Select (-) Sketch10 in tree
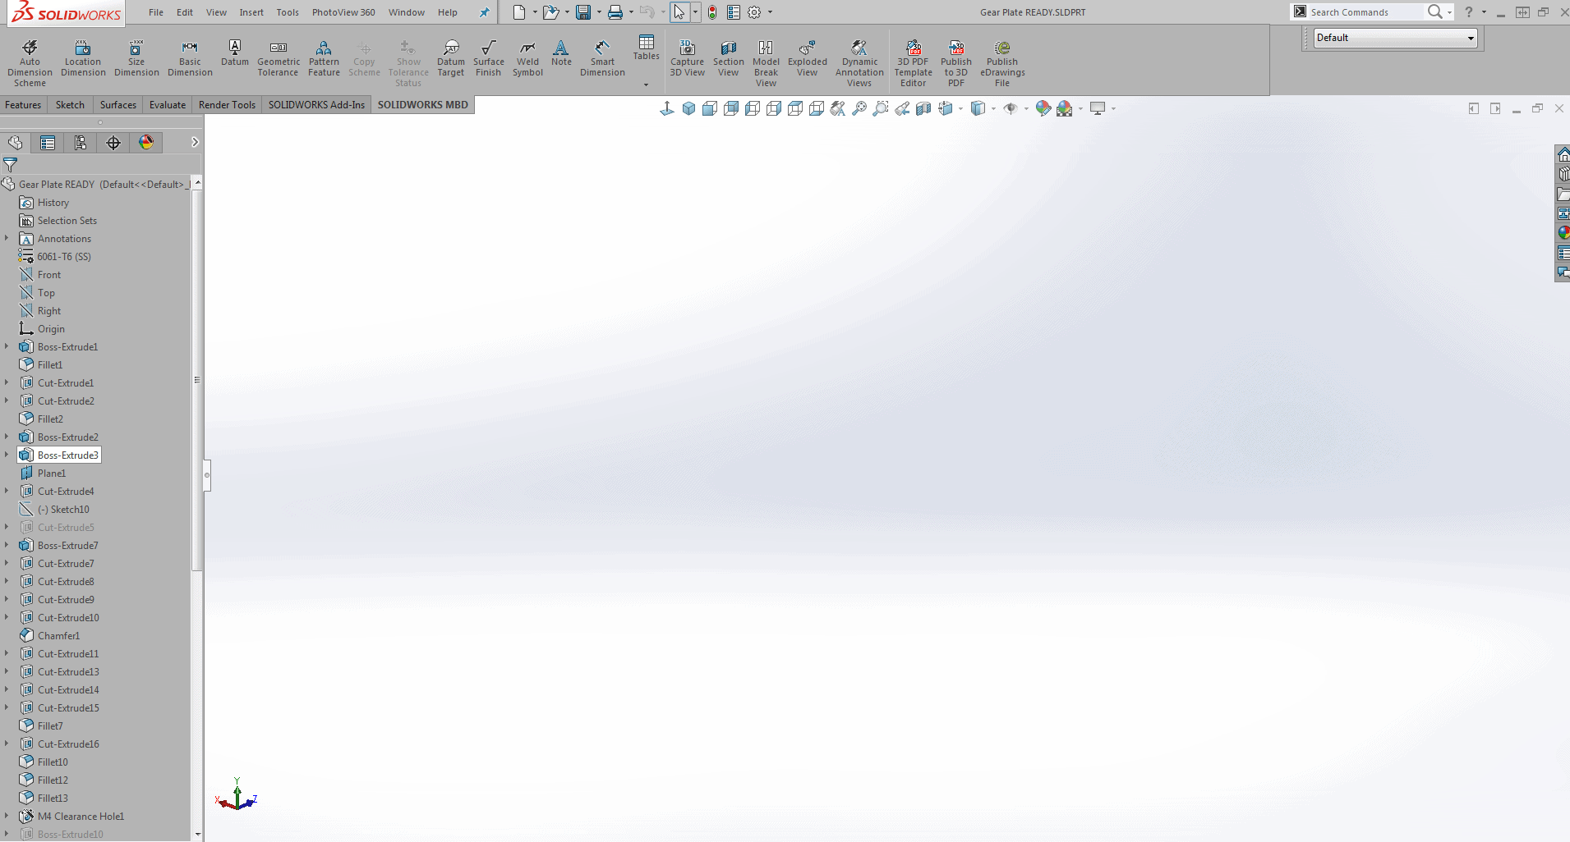This screenshot has width=1570, height=842. pos(63,510)
